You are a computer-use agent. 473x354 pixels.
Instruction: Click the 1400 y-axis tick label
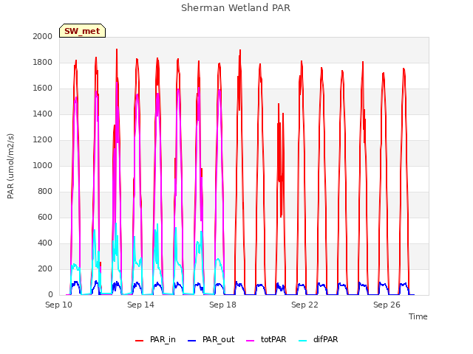click(x=43, y=114)
